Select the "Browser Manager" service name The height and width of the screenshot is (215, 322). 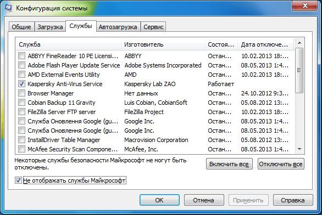tap(51, 93)
